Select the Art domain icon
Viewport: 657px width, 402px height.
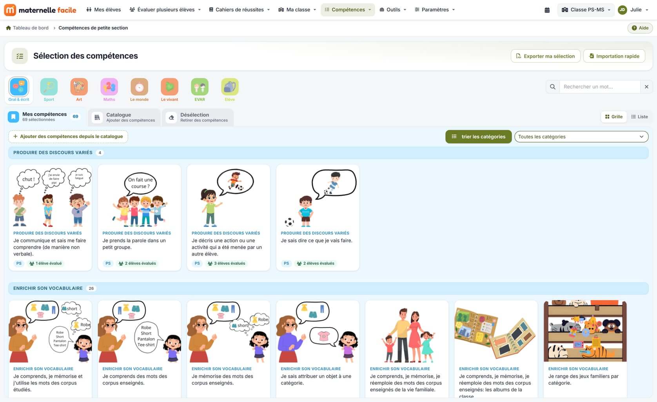click(79, 87)
